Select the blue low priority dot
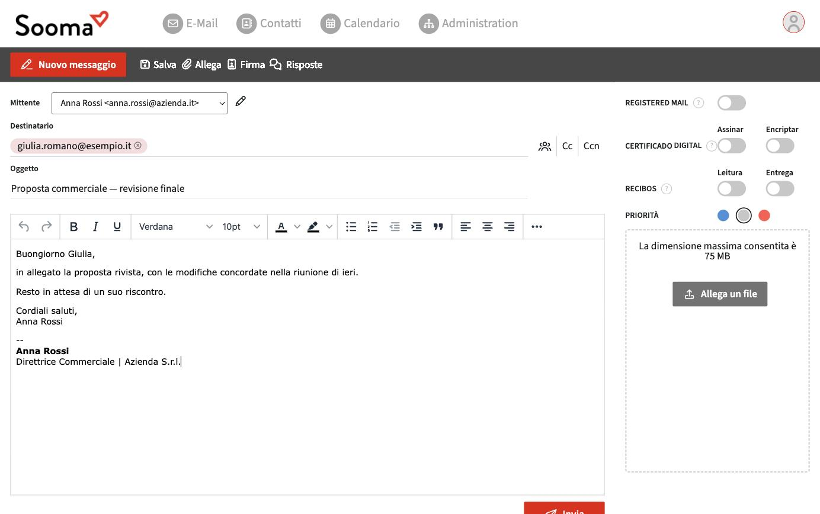Image resolution: width=820 pixels, height=514 pixels. pyautogui.click(x=723, y=216)
